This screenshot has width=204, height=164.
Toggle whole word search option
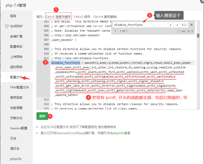pyautogui.click(x=188, y=31)
